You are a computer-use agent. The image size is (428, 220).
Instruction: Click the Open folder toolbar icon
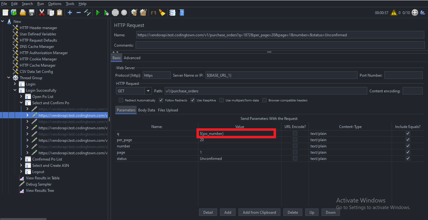click(x=23, y=13)
